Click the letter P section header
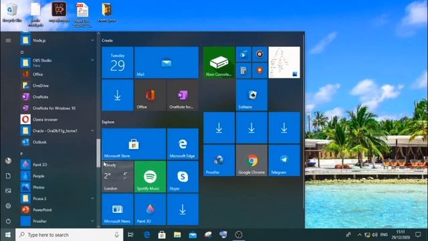This screenshot has height=241, width=428. 21,154
